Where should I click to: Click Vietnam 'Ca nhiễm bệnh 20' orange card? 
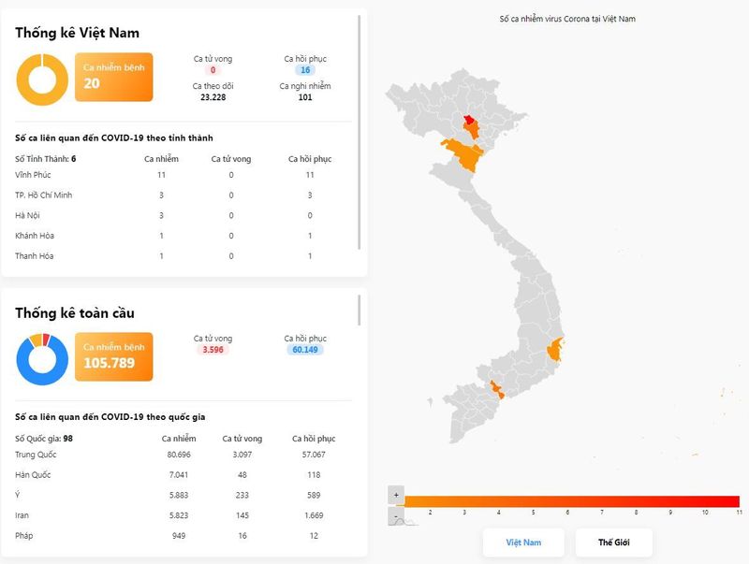tap(113, 77)
